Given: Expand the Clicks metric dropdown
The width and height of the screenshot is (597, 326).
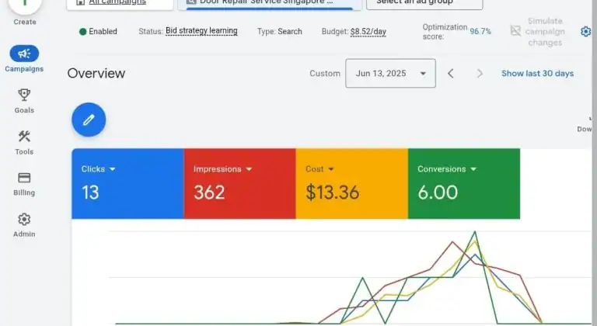Looking at the screenshot, I should coord(112,169).
